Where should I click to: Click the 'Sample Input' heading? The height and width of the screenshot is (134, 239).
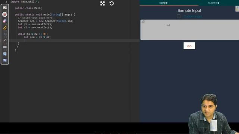[189, 10]
